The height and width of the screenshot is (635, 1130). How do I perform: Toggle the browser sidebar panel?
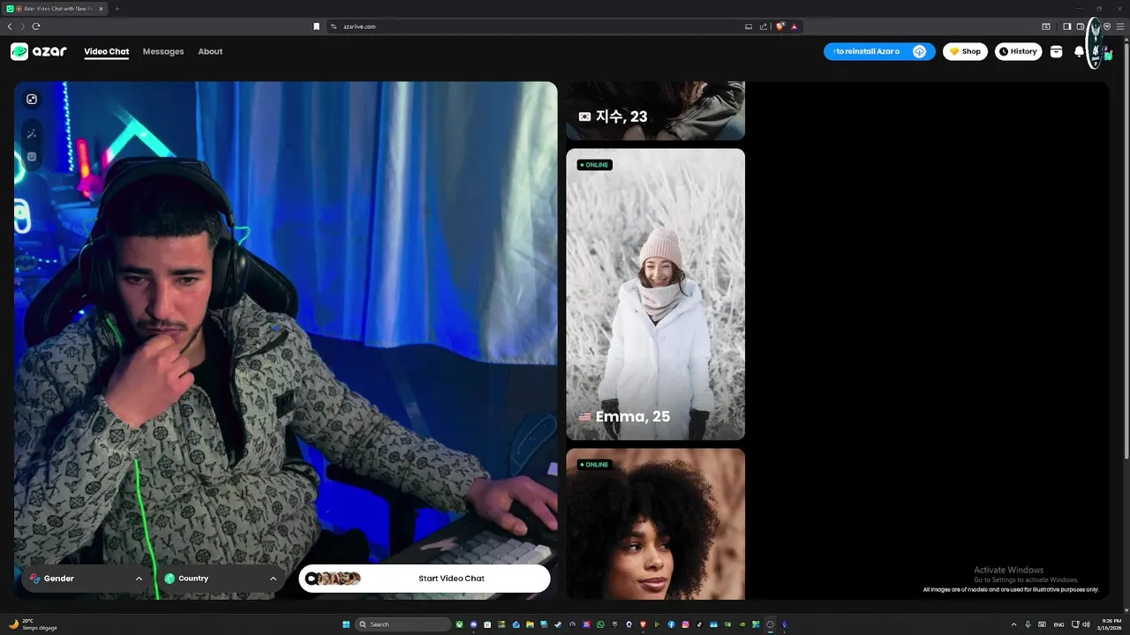tap(1066, 26)
